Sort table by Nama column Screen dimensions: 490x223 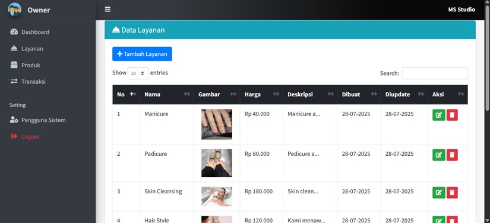166,95
